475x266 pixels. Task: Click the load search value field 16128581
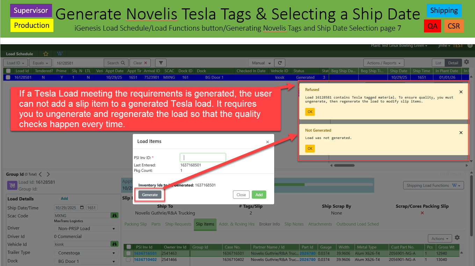pos(78,63)
